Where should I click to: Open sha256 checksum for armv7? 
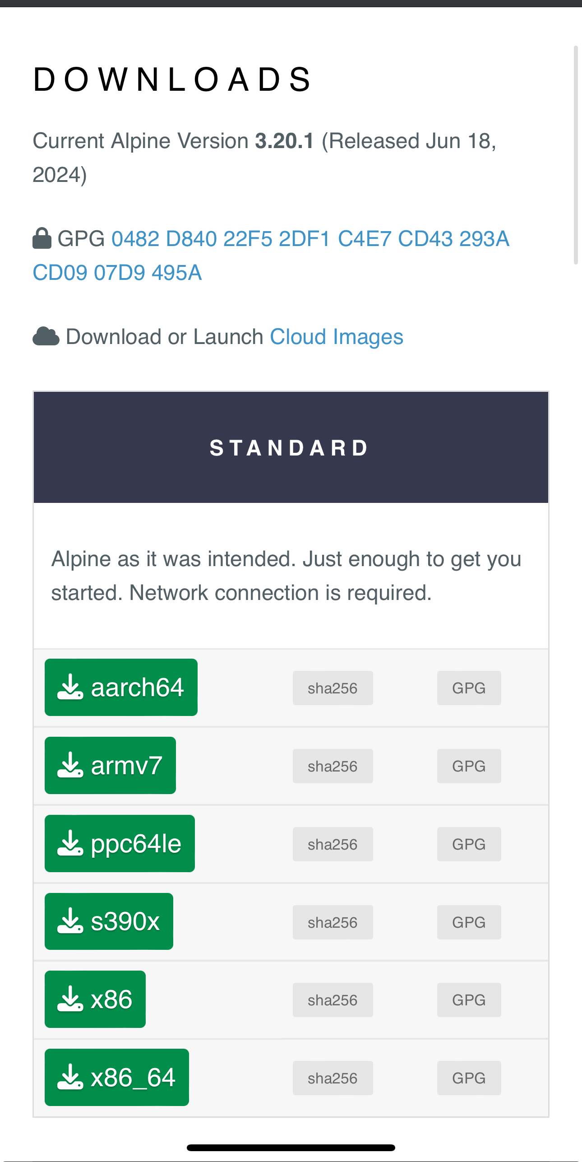(x=333, y=766)
